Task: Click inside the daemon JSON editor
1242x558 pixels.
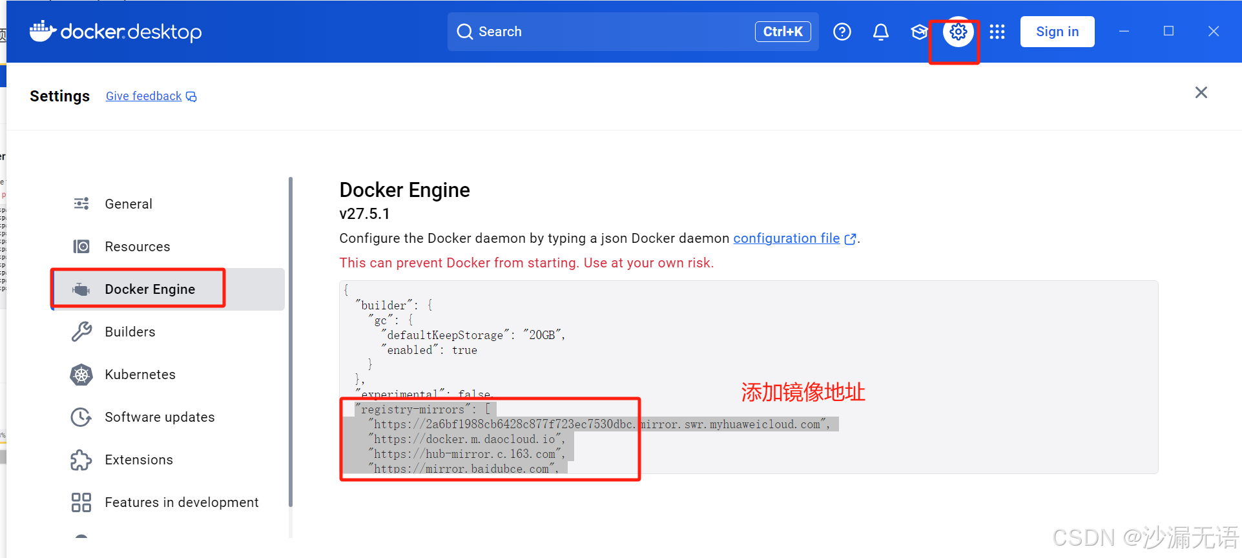Action: pos(749,377)
